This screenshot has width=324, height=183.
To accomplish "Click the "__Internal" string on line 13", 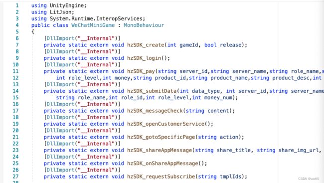I will tap(96, 85).
